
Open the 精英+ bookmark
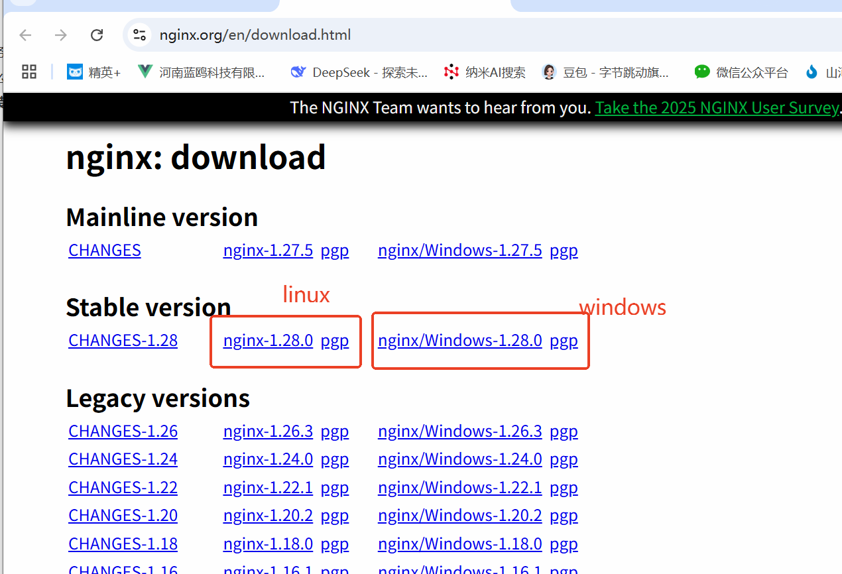93,72
